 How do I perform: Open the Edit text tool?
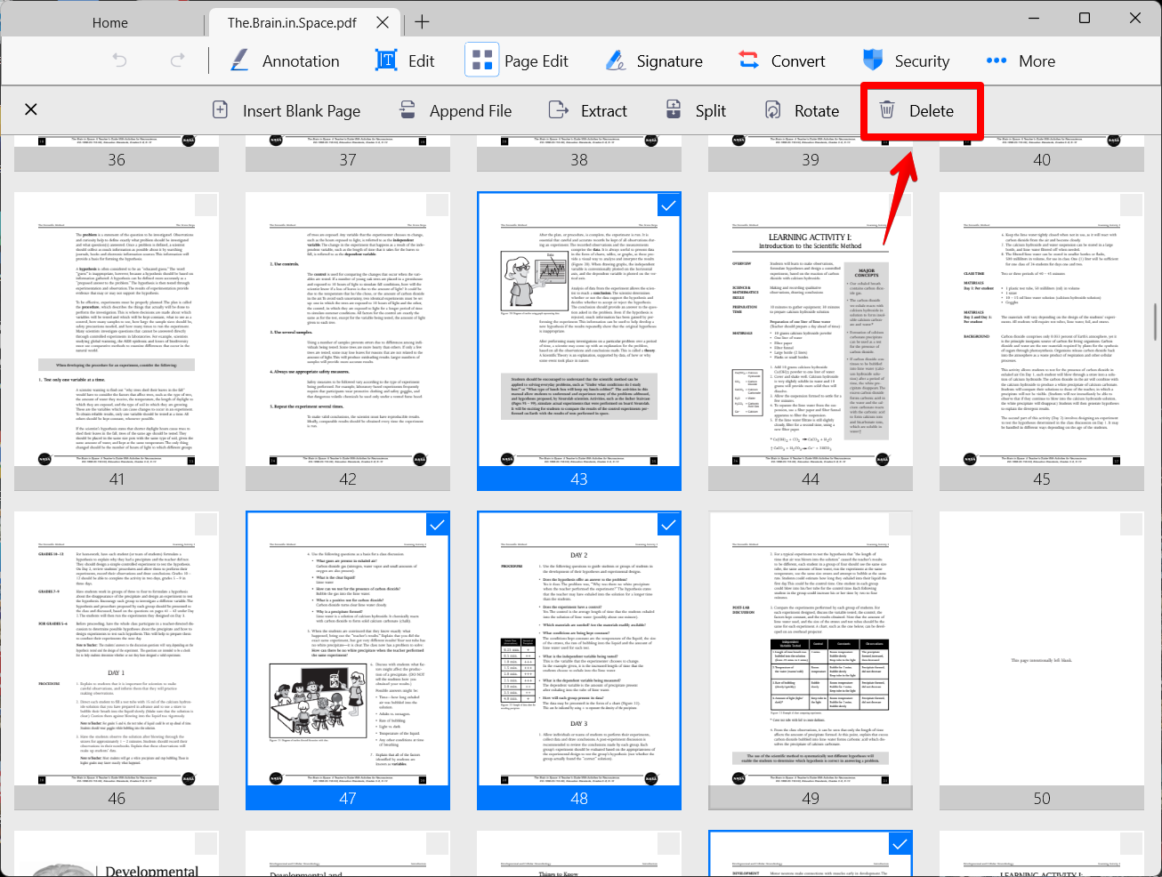pyautogui.click(x=386, y=60)
